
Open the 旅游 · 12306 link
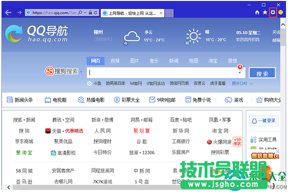[141, 153]
